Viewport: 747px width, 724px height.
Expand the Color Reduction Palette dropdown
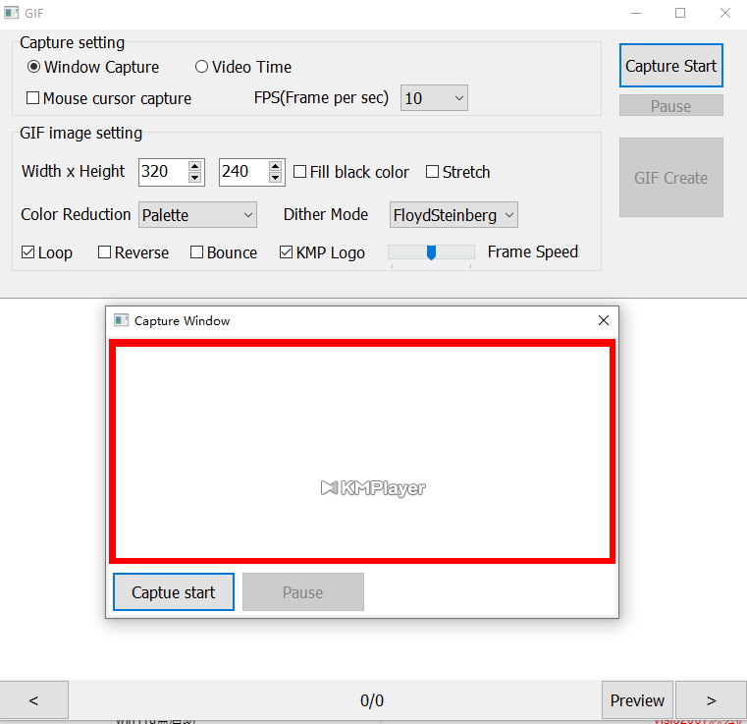197,215
